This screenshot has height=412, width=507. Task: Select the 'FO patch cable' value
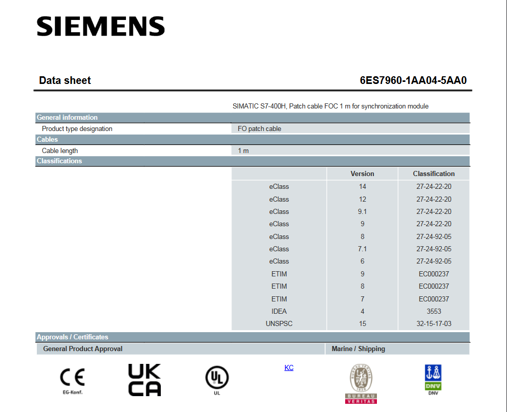[x=259, y=128]
